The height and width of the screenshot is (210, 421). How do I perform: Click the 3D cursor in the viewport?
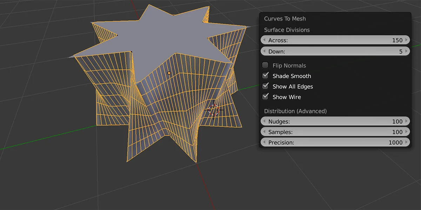[x=214, y=110]
